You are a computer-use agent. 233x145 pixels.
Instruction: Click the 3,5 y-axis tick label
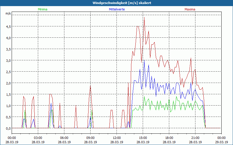(x=8, y=49)
